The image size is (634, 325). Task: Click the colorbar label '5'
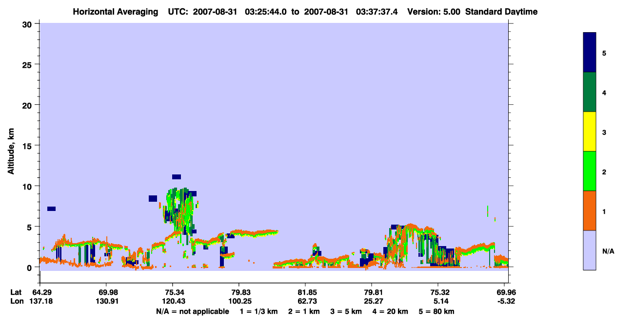[x=604, y=53]
